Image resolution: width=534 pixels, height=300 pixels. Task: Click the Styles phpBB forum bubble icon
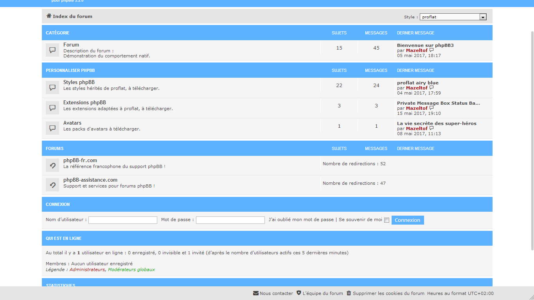[x=52, y=87]
